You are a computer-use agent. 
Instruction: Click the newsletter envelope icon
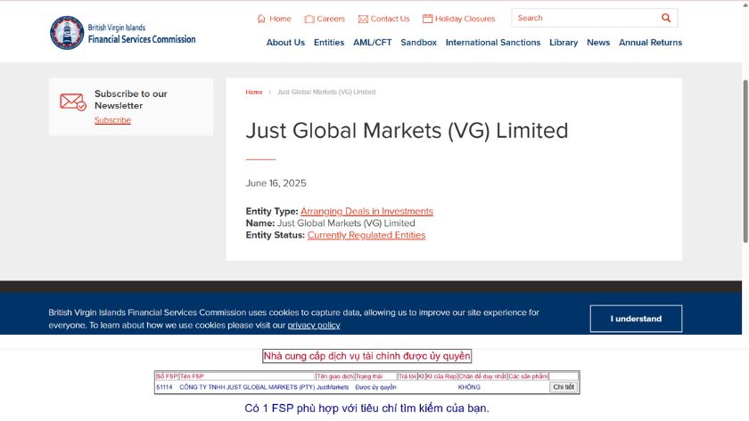pos(72,101)
